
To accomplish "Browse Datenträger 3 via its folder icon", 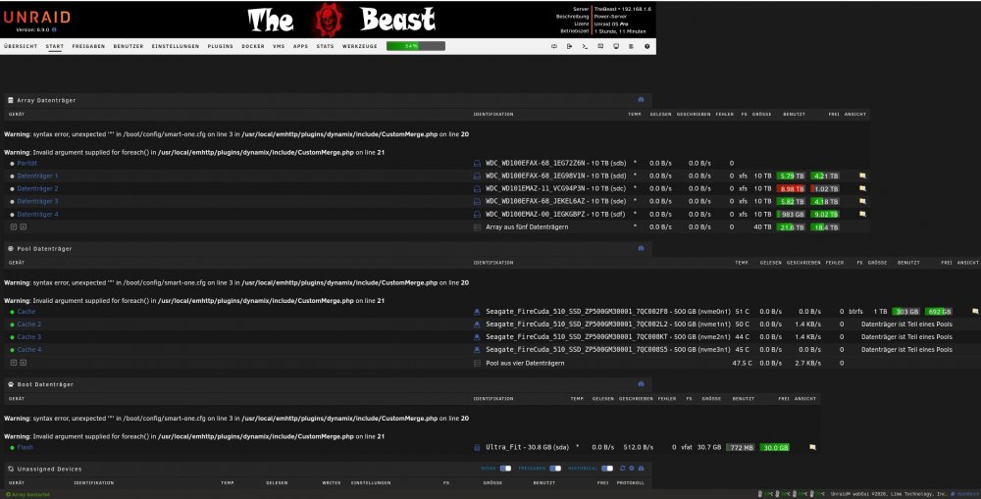I will tap(862, 201).
